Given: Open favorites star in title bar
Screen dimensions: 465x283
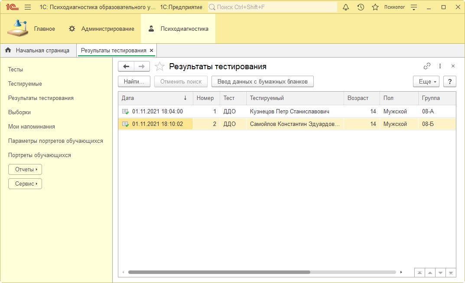Looking at the screenshot, I should (375, 7).
